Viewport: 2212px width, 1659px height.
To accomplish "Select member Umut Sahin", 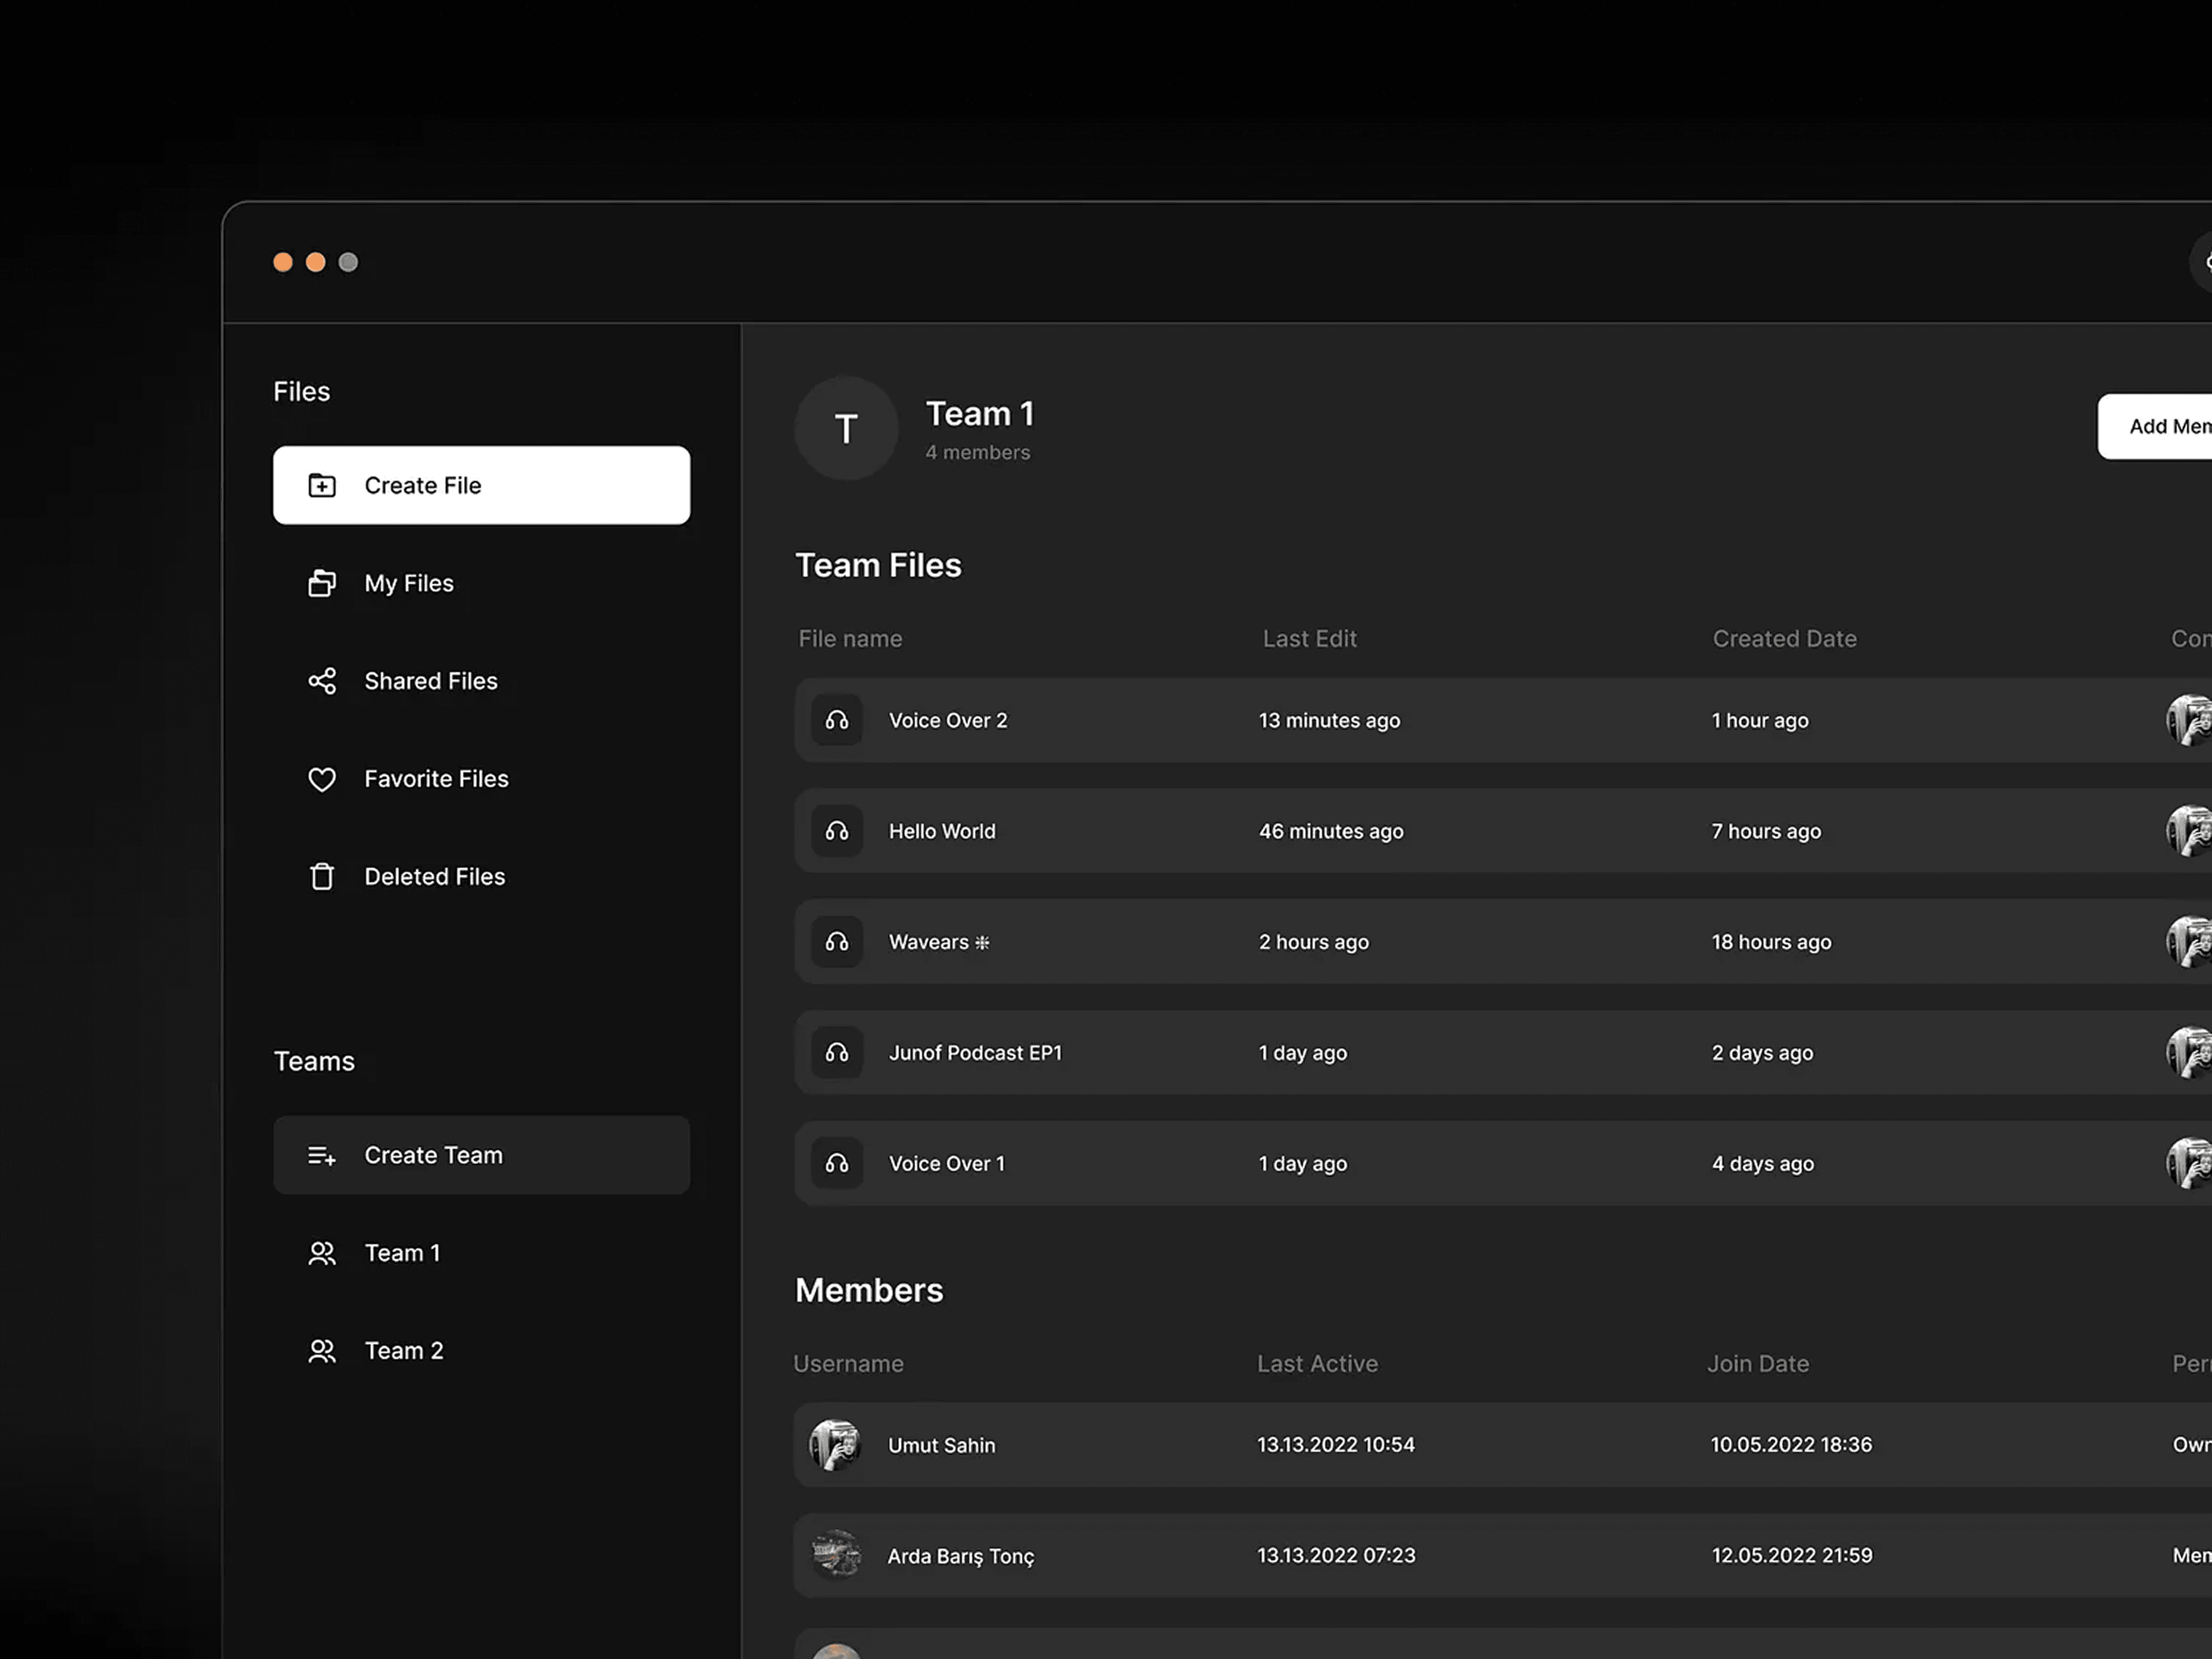I will [x=1503, y=1445].
